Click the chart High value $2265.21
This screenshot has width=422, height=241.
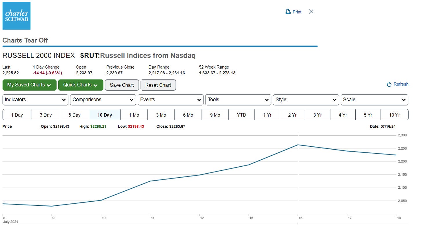[98, 126]
